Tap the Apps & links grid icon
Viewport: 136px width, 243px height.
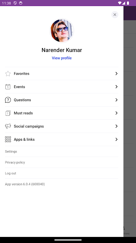(8, 139)
